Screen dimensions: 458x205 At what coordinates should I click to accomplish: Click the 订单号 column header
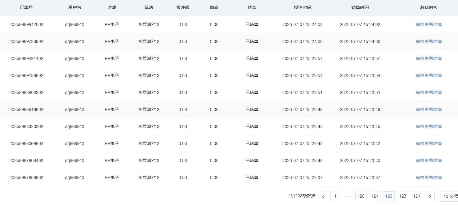pyautogui.click(x=26, y=7)
